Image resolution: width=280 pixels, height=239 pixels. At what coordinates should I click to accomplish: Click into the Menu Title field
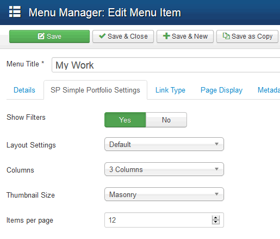(166, 65)
